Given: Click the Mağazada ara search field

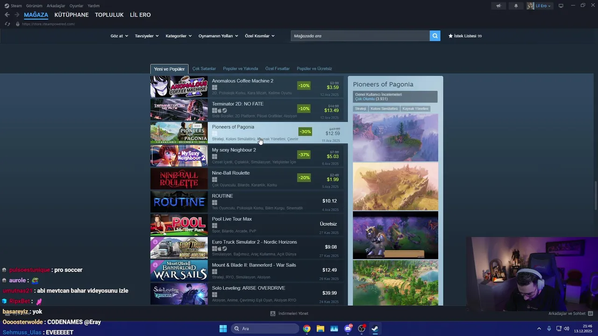Looking at the screenshot, I should click(x=360, y=36).
